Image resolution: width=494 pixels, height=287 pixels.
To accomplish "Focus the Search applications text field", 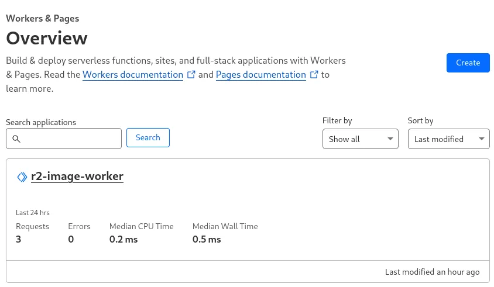I will [x=70, y=139].
